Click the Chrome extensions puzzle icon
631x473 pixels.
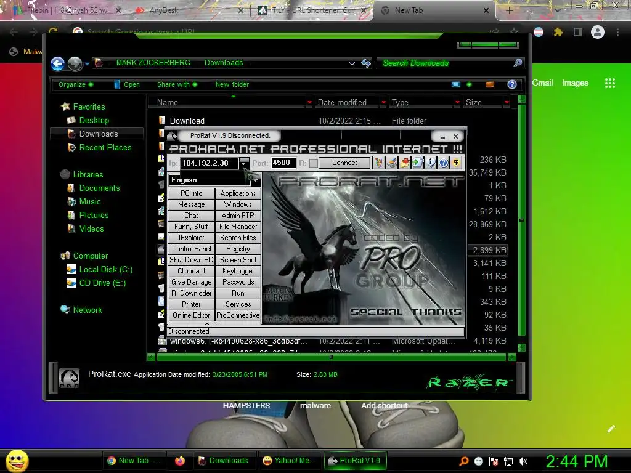click(558, 32)
